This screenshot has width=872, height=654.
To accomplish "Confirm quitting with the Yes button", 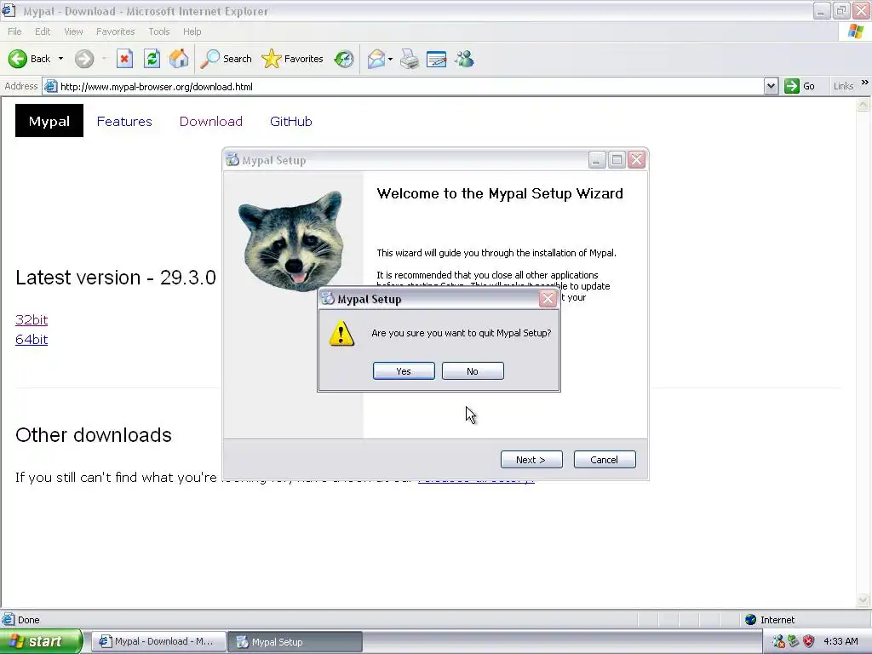I will point(404,371).
